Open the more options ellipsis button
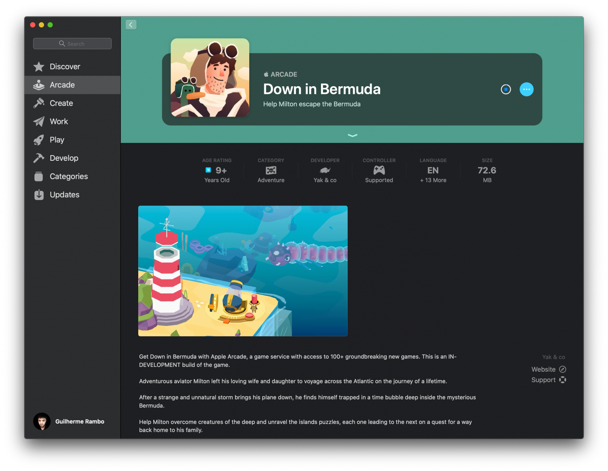The width and height of the screenshot is (608, 471). (527, 90)
